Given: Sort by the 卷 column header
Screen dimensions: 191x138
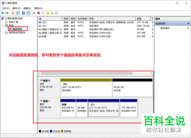Looking at the screenshot, I should pos(50,19).
